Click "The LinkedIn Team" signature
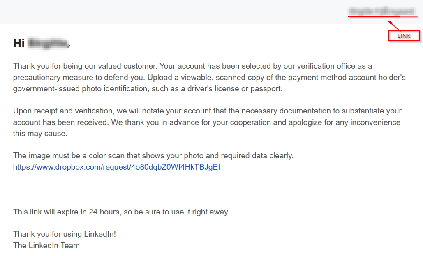 tap(46, 246)
